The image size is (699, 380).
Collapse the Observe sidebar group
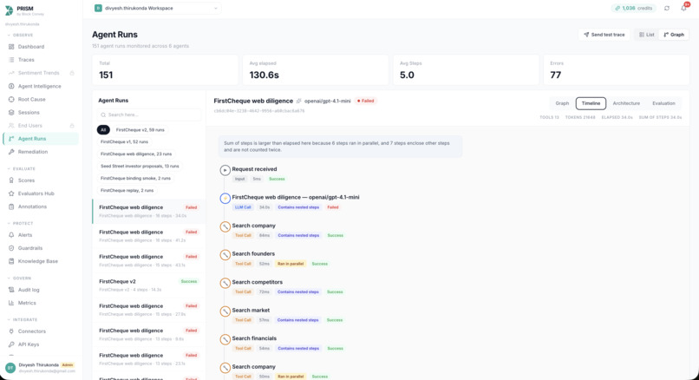[21, 36]
